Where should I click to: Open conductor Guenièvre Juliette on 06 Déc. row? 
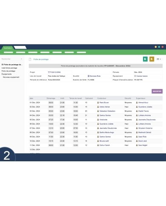tap(106, 124)
